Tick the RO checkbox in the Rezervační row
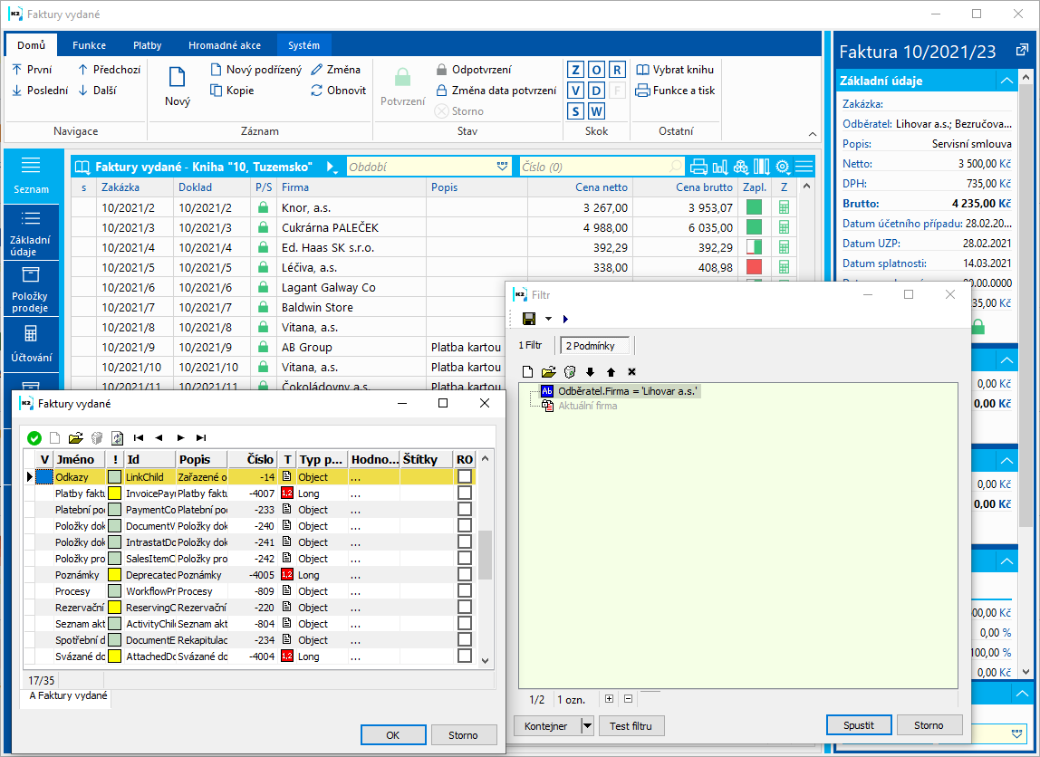 (x=464, y=608)
